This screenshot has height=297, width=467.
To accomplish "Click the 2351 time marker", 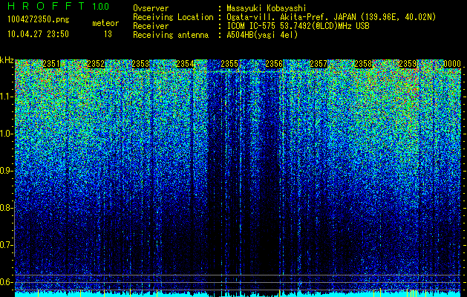I will (51, 64).
